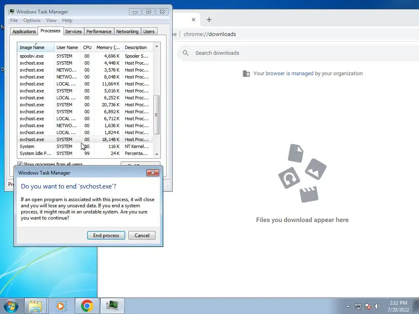Close the Chrome downloads tab
This screenshot has width=419, height=314.
click(x=194, y=20)
